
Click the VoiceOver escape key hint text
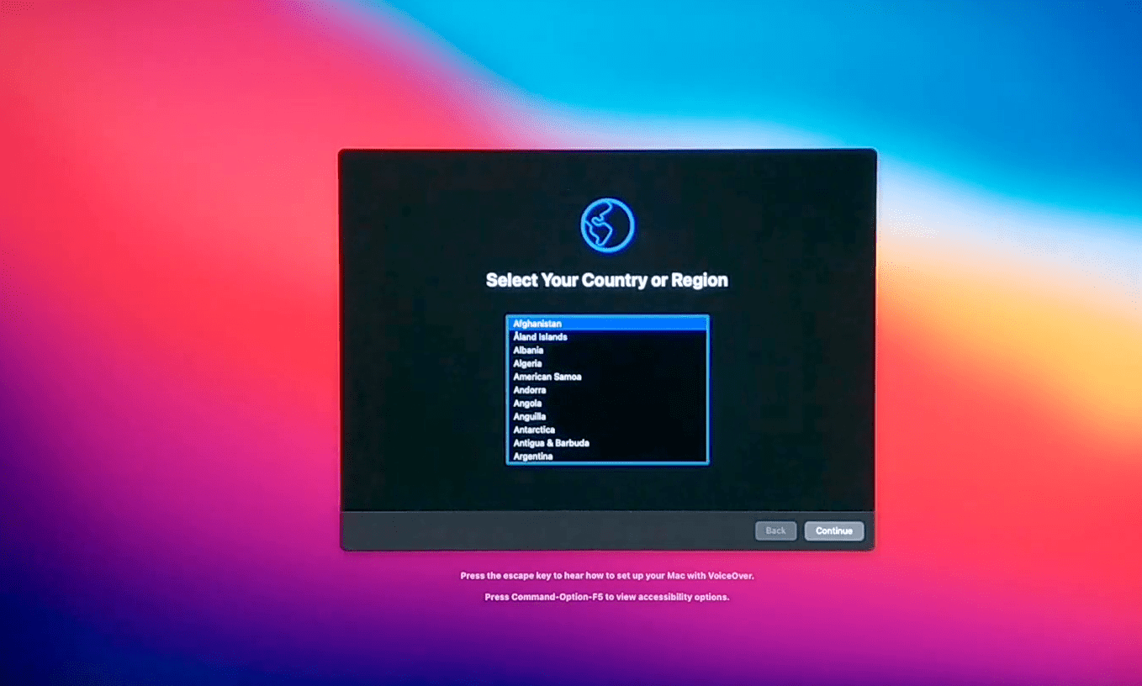click(x=607, y=576)
